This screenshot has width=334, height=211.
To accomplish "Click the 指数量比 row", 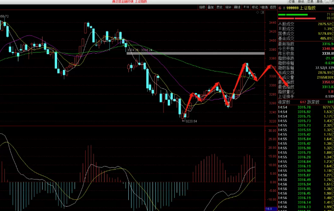I will (x=306, y=92).
